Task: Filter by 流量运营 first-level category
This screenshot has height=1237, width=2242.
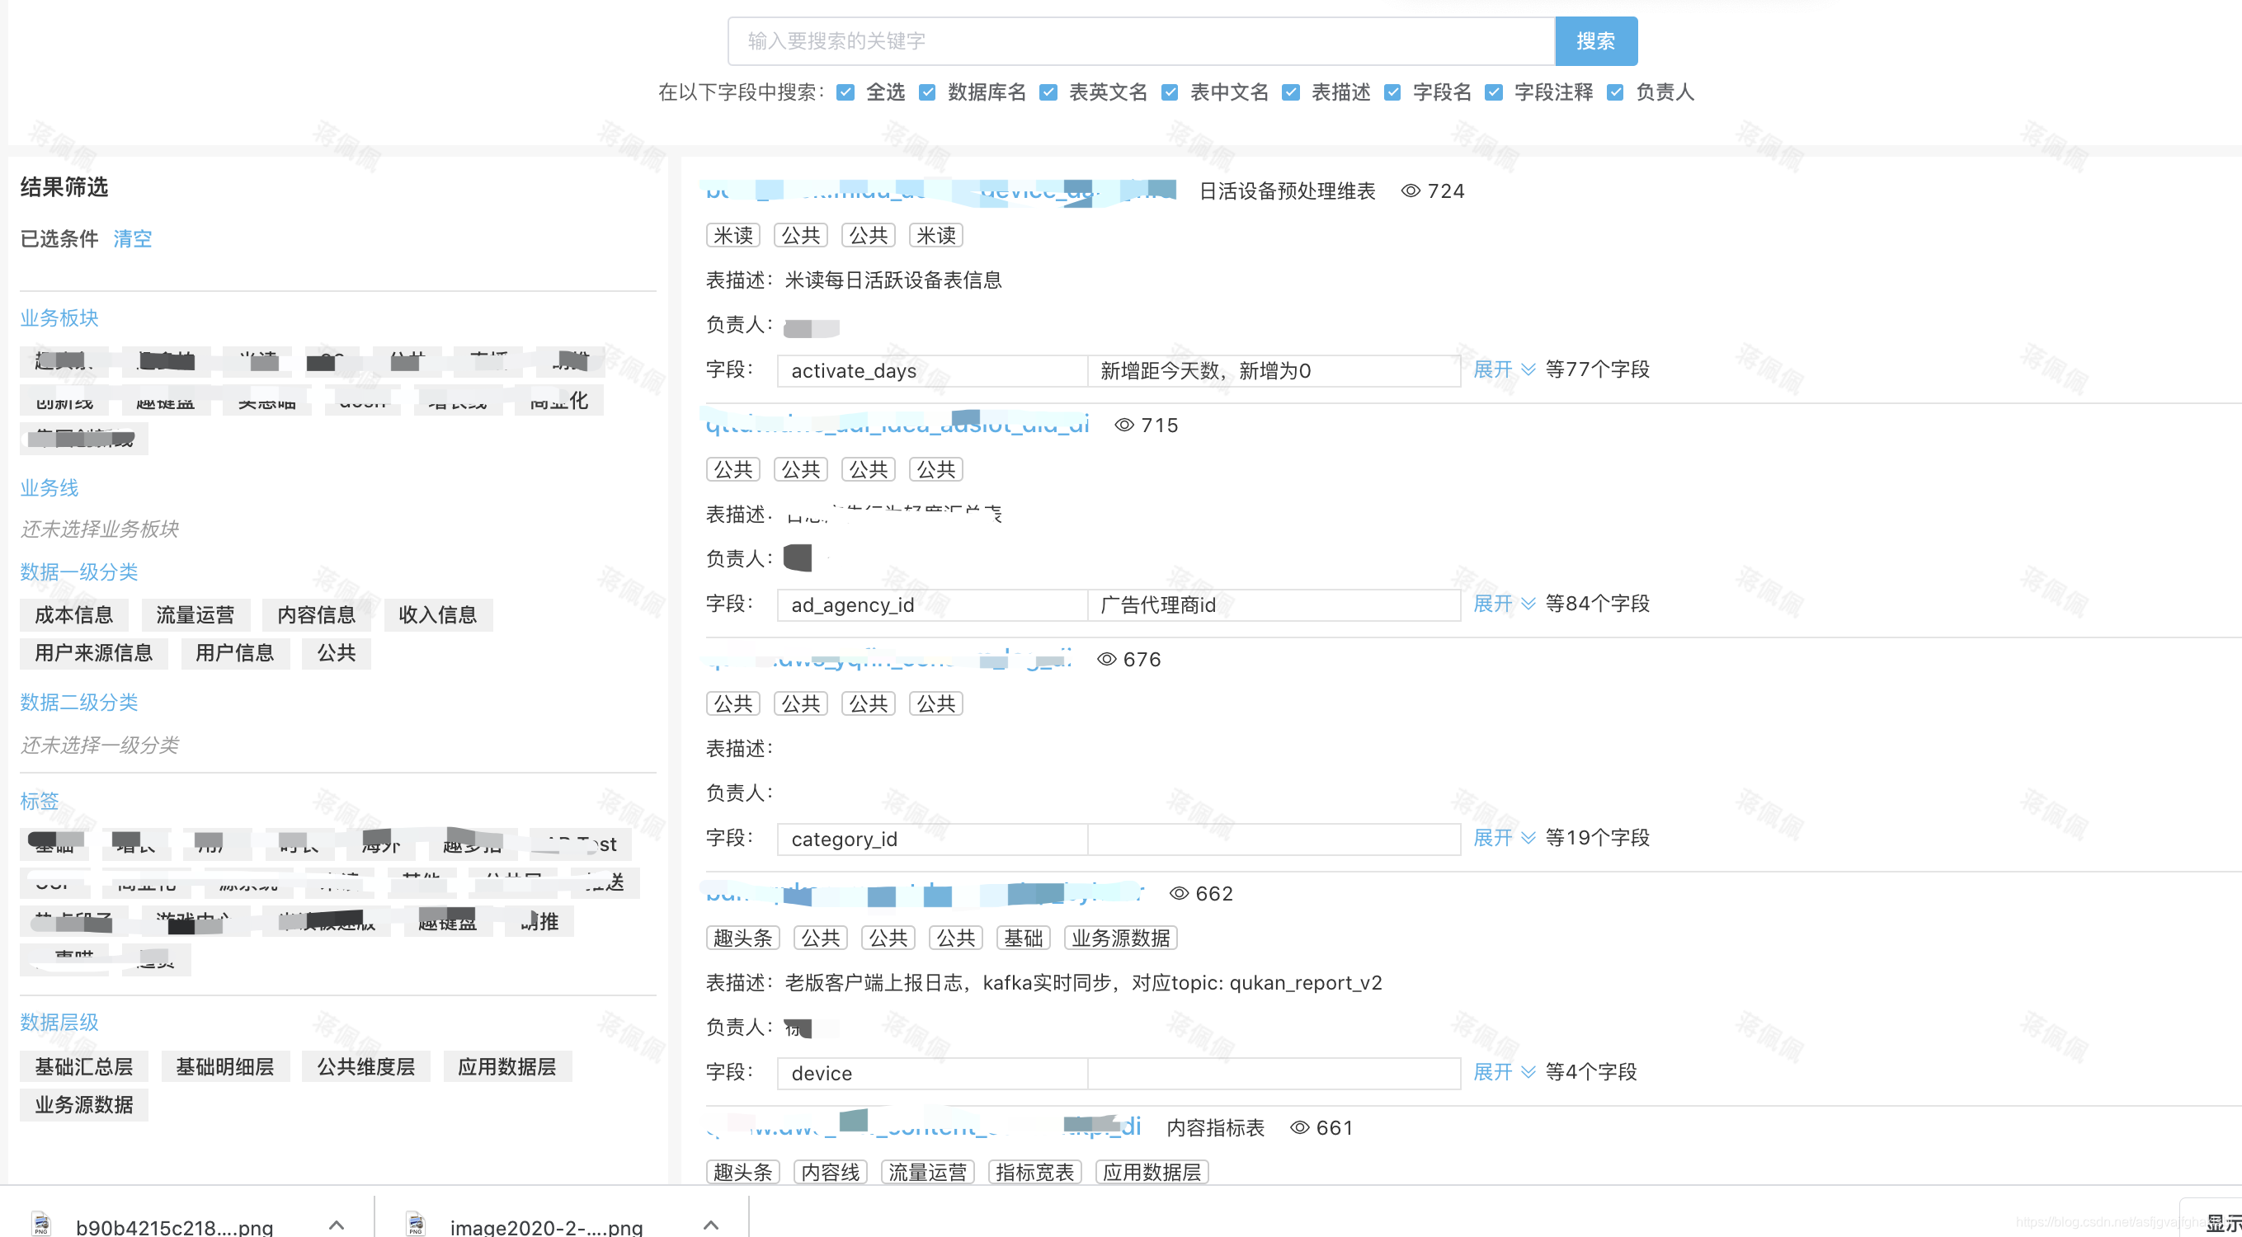Action: coord(195,614)
